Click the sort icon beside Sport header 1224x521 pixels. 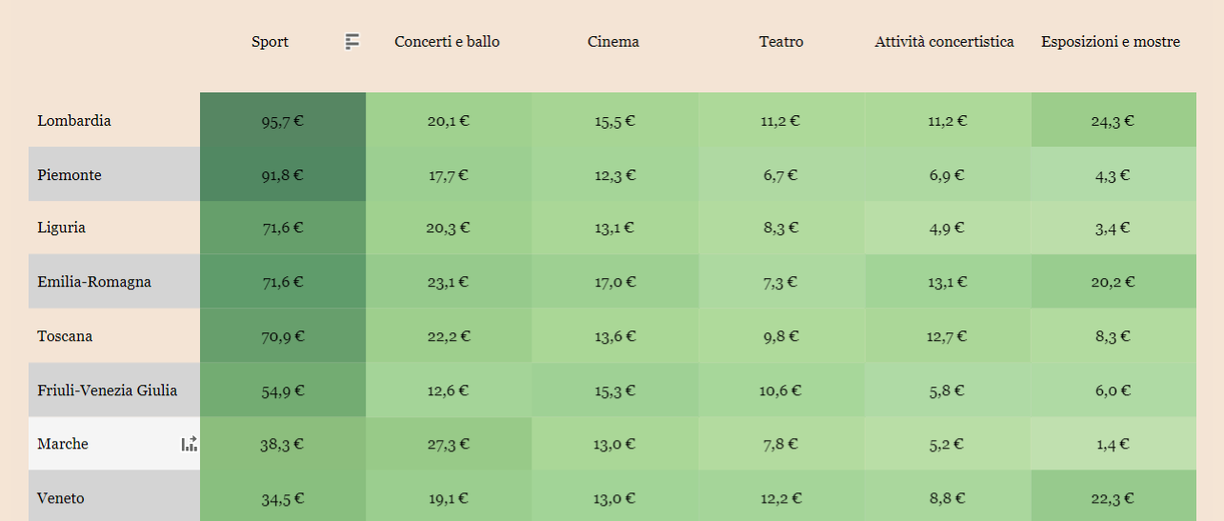[x=352, y=42]
